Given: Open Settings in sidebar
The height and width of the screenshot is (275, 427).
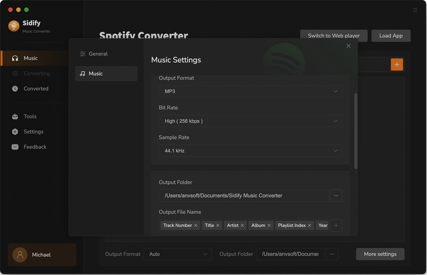Looking at the screenshot, I should click(x=35, y=132).
